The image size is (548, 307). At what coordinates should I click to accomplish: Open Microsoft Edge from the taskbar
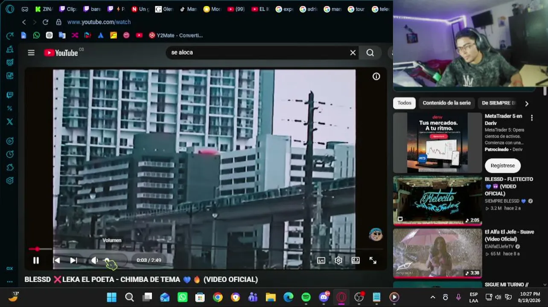289,297
